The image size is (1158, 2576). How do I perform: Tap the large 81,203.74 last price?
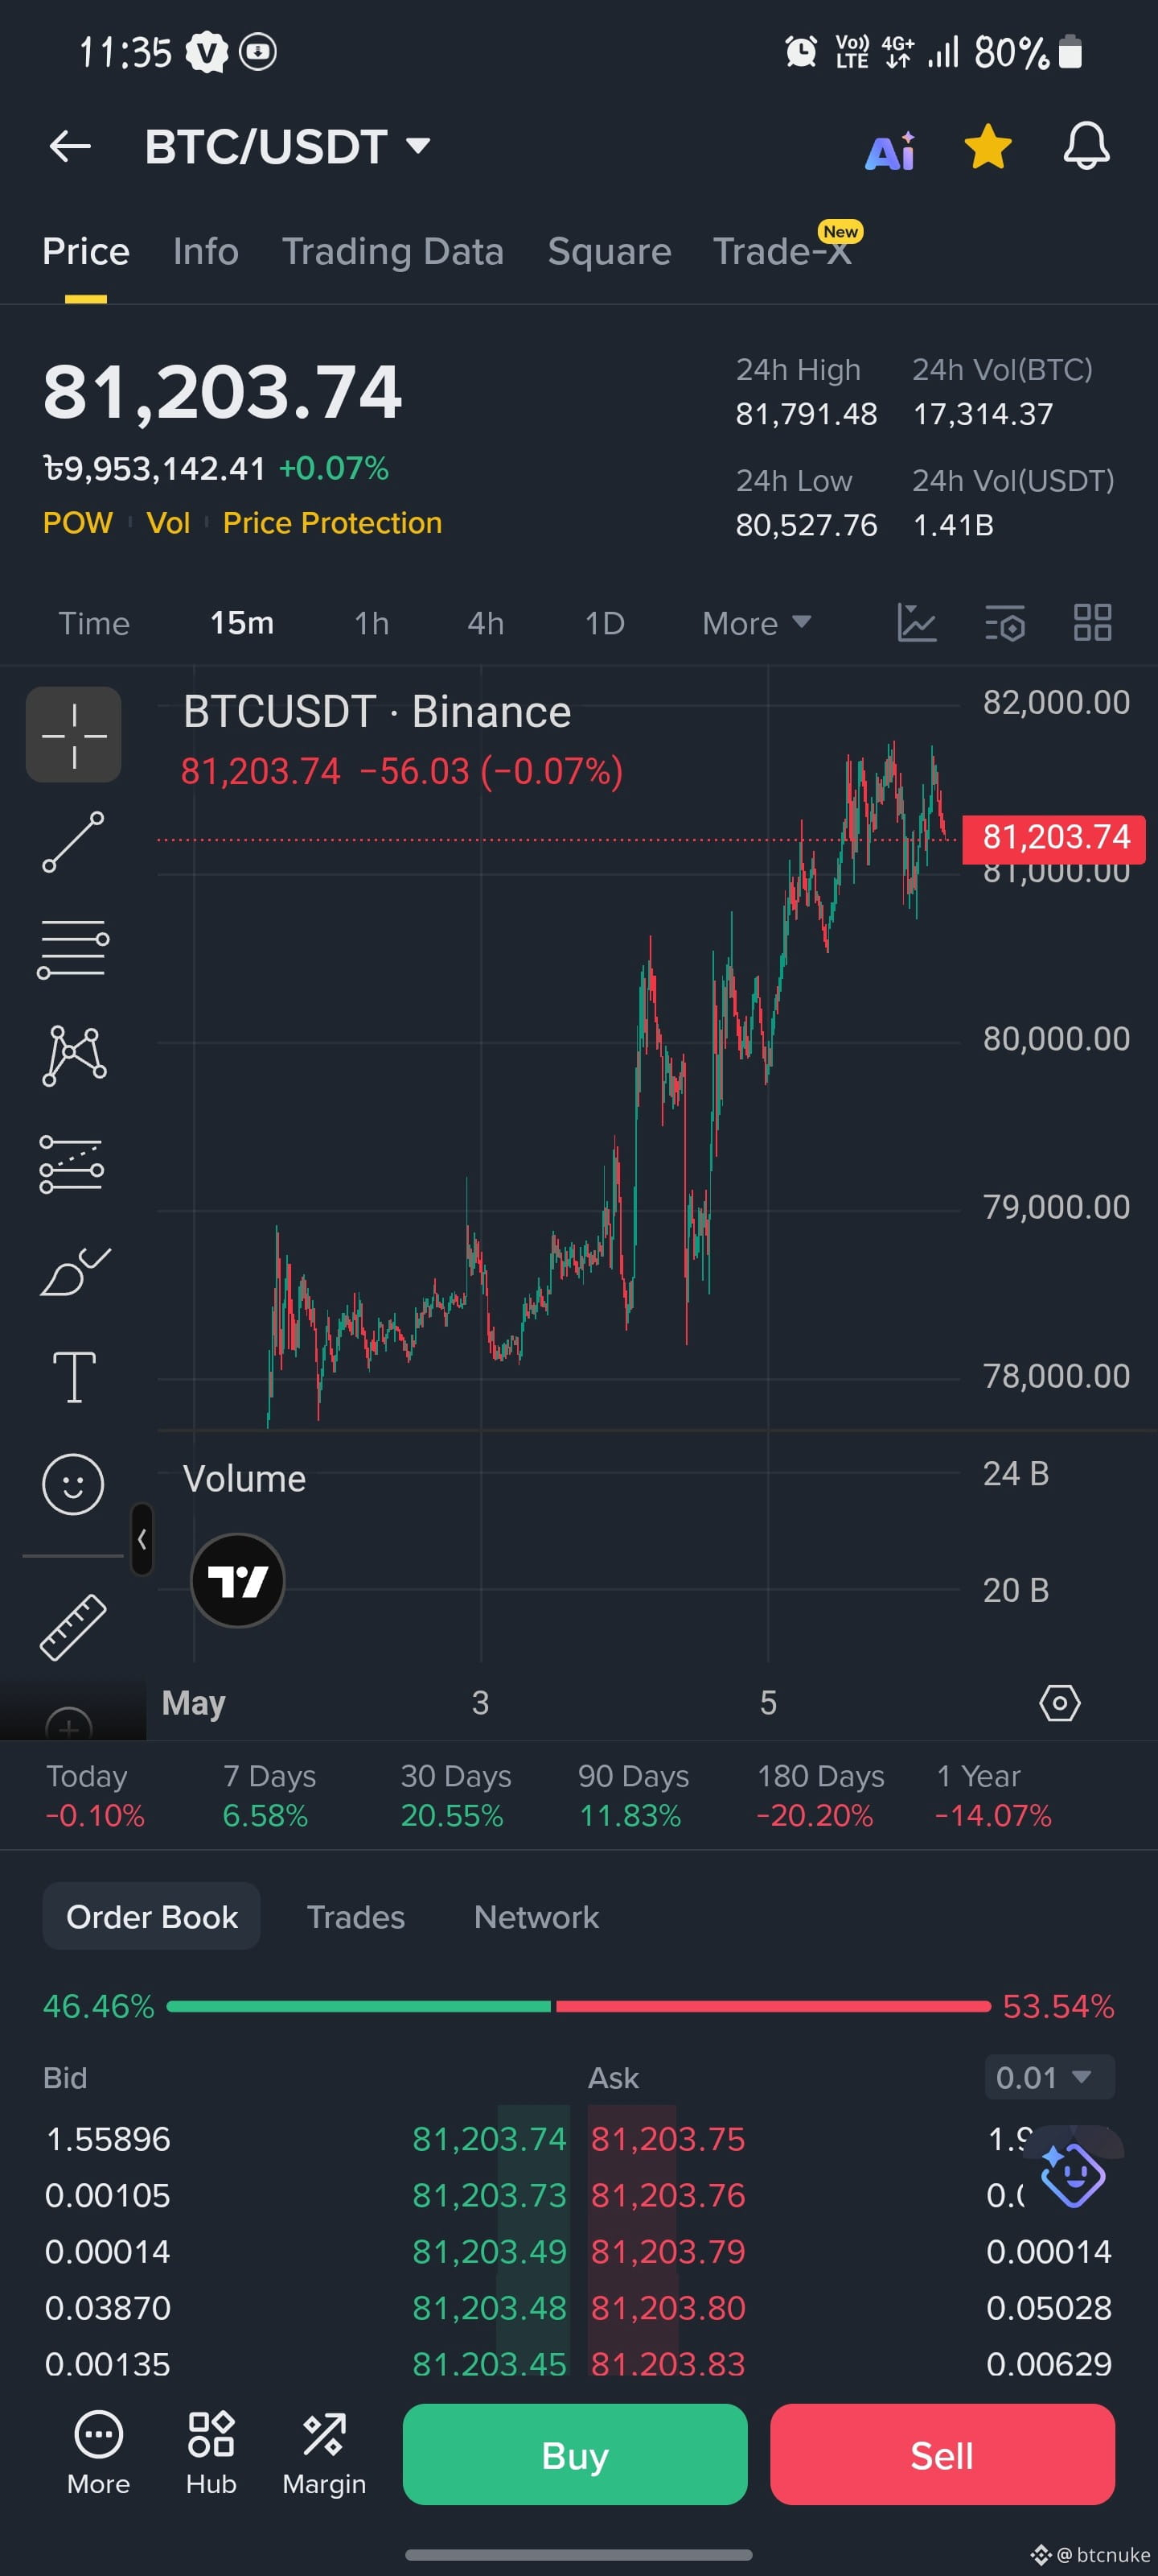pos(222,392)
